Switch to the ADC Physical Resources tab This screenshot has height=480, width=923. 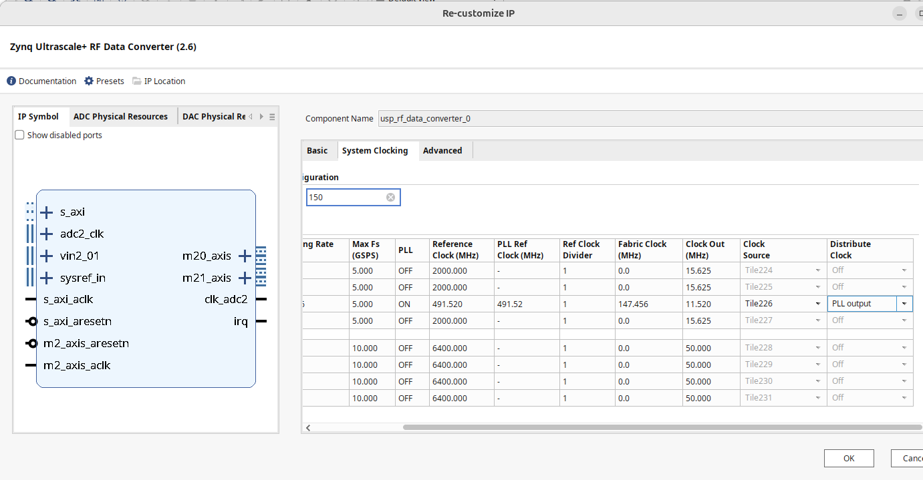[120, 116]
